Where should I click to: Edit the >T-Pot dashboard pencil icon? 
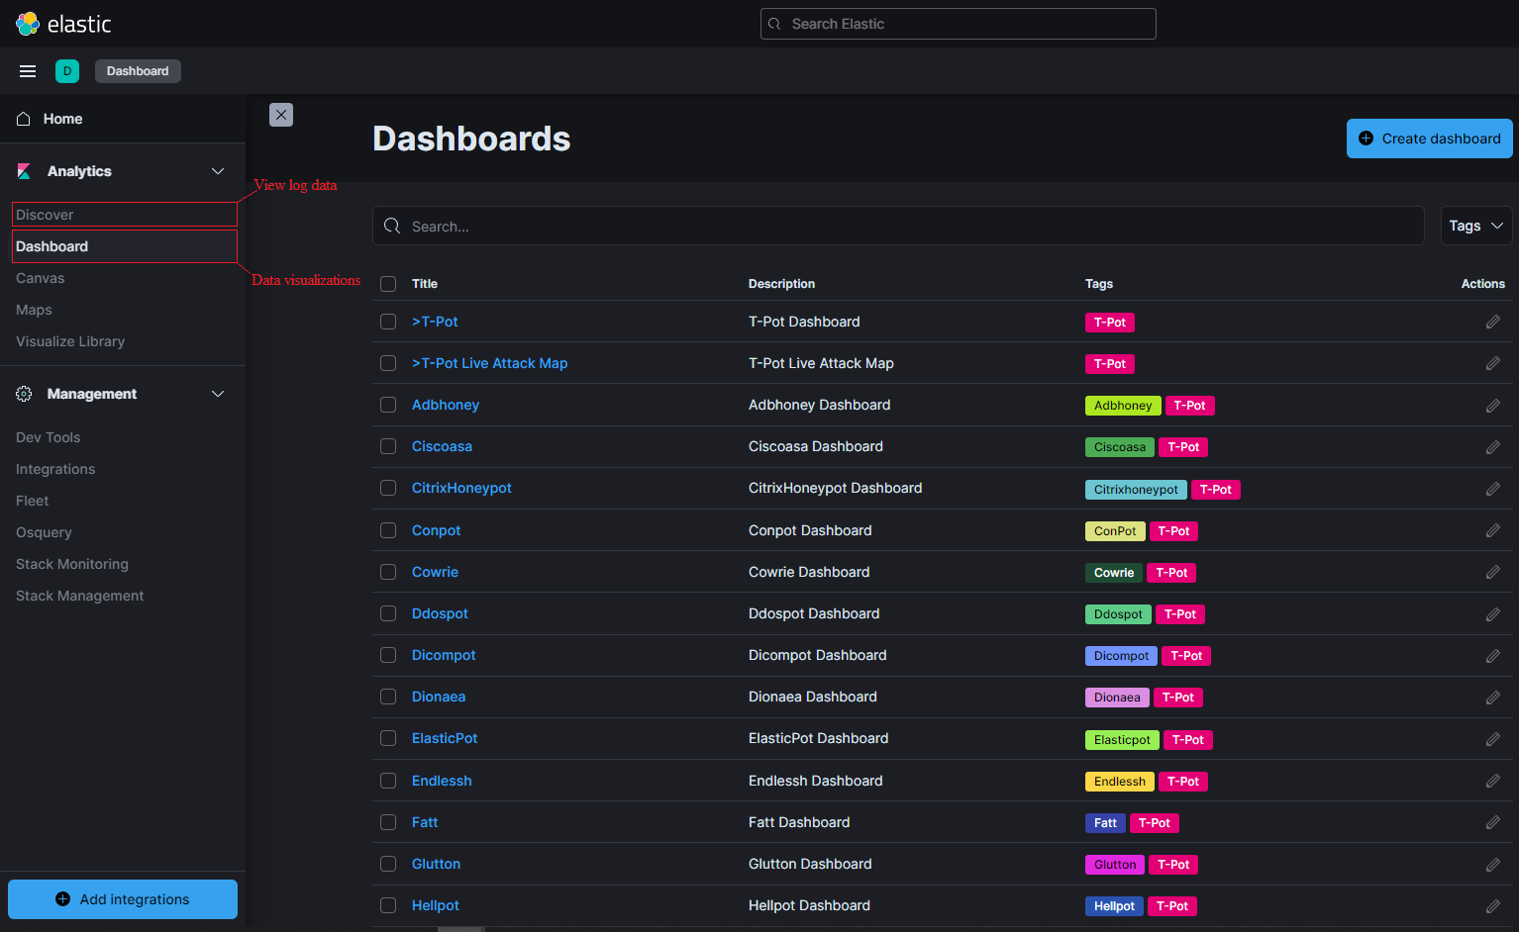pos(1493,322)
